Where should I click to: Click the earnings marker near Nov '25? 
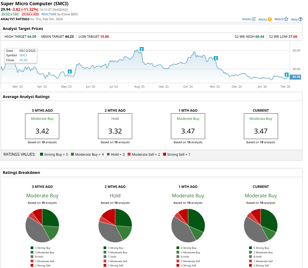click(215, 58)
